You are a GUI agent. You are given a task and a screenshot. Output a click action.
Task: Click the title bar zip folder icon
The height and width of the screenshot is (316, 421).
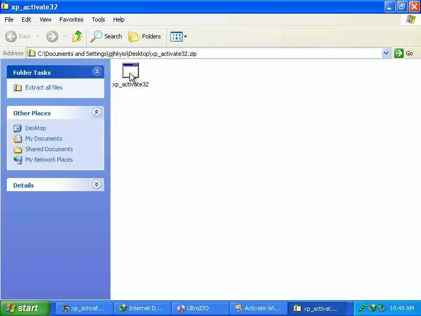pyautogui.click(x=5, y=6)
